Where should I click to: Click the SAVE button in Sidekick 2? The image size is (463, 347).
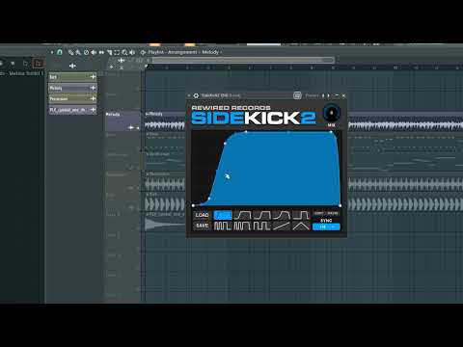tap(203, 226)
